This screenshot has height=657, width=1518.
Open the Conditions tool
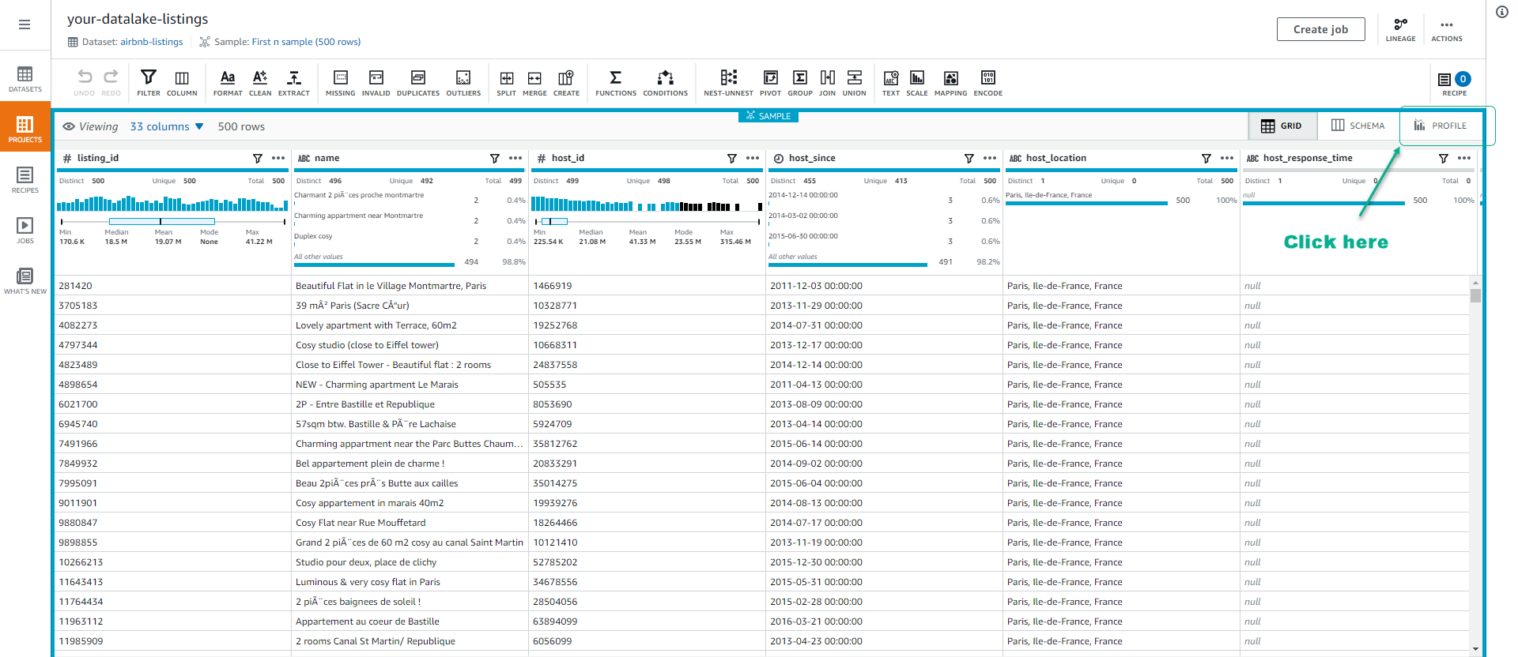(666, 82)
